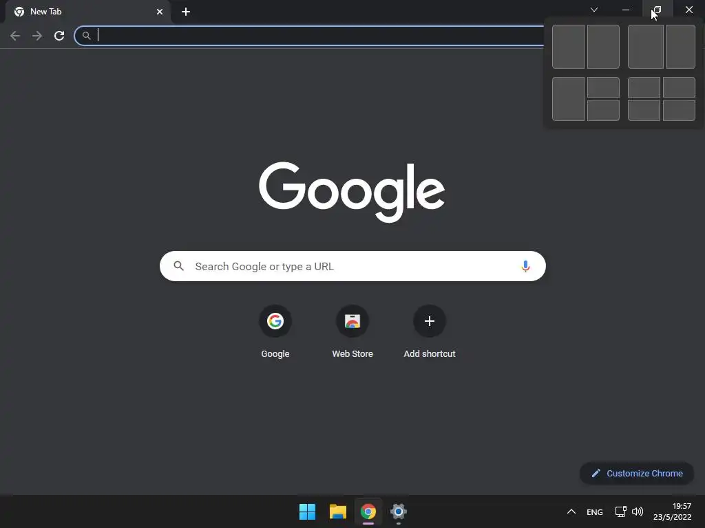This screenshot has height=528, width=705.
Task: Open File Explorer from the taskbar
Action: 337,511
